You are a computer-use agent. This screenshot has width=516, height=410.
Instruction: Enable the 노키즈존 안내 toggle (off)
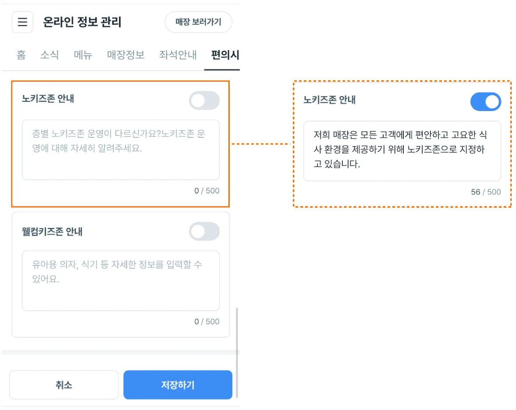click(204, 101)
